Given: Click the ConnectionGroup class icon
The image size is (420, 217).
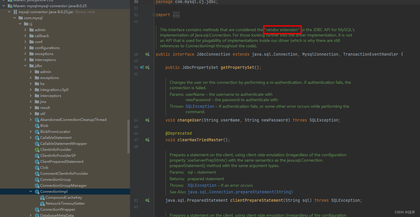Looking at the screenshot, I should tap(37, 180).
